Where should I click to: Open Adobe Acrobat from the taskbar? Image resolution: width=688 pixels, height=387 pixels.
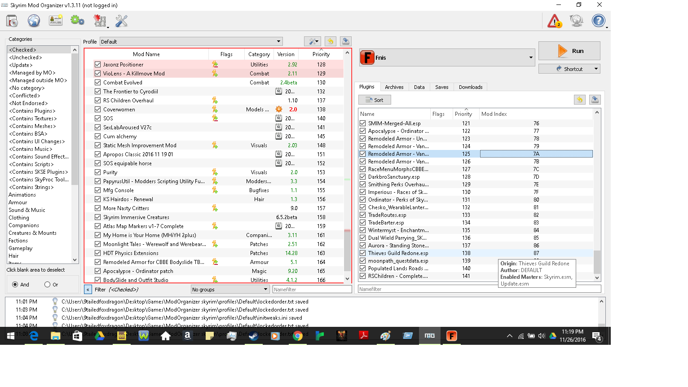(x=364, y=336)
